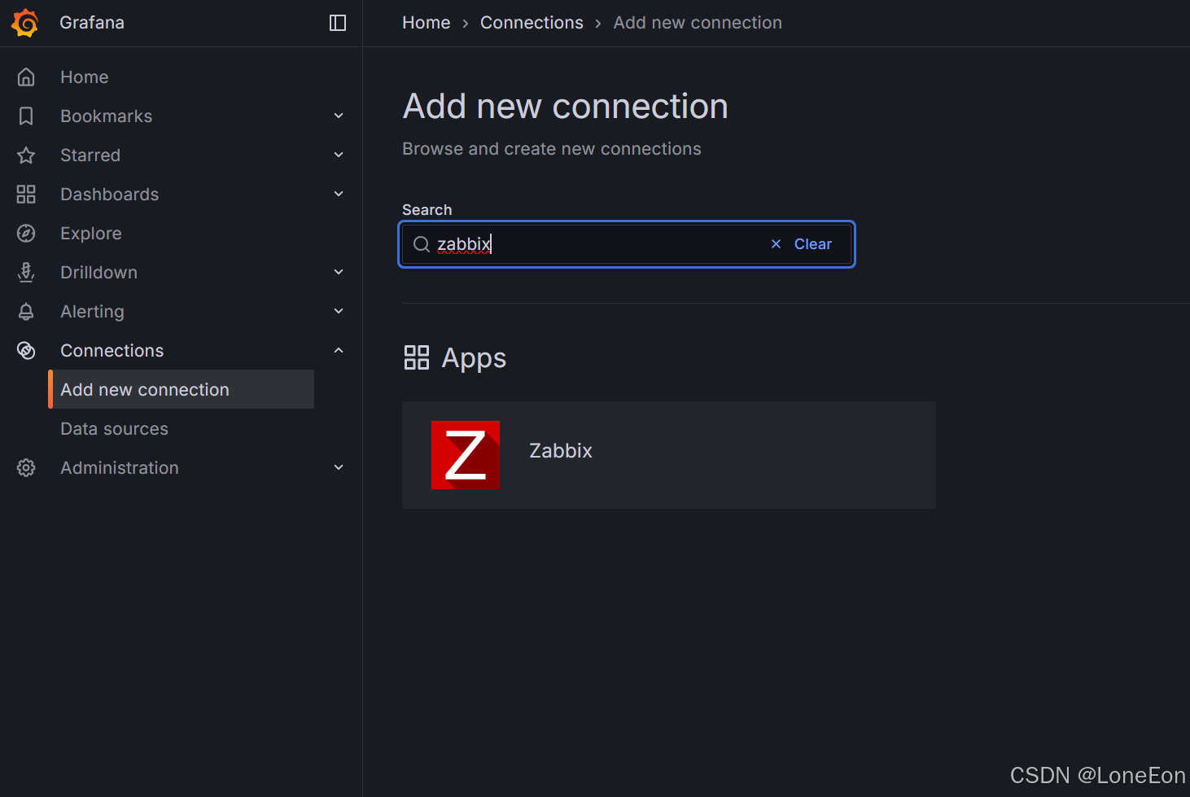This screenshot has width=1190, height=797.
Task: Click the Zabbix red Z logo
Action: tap(466, 455)
